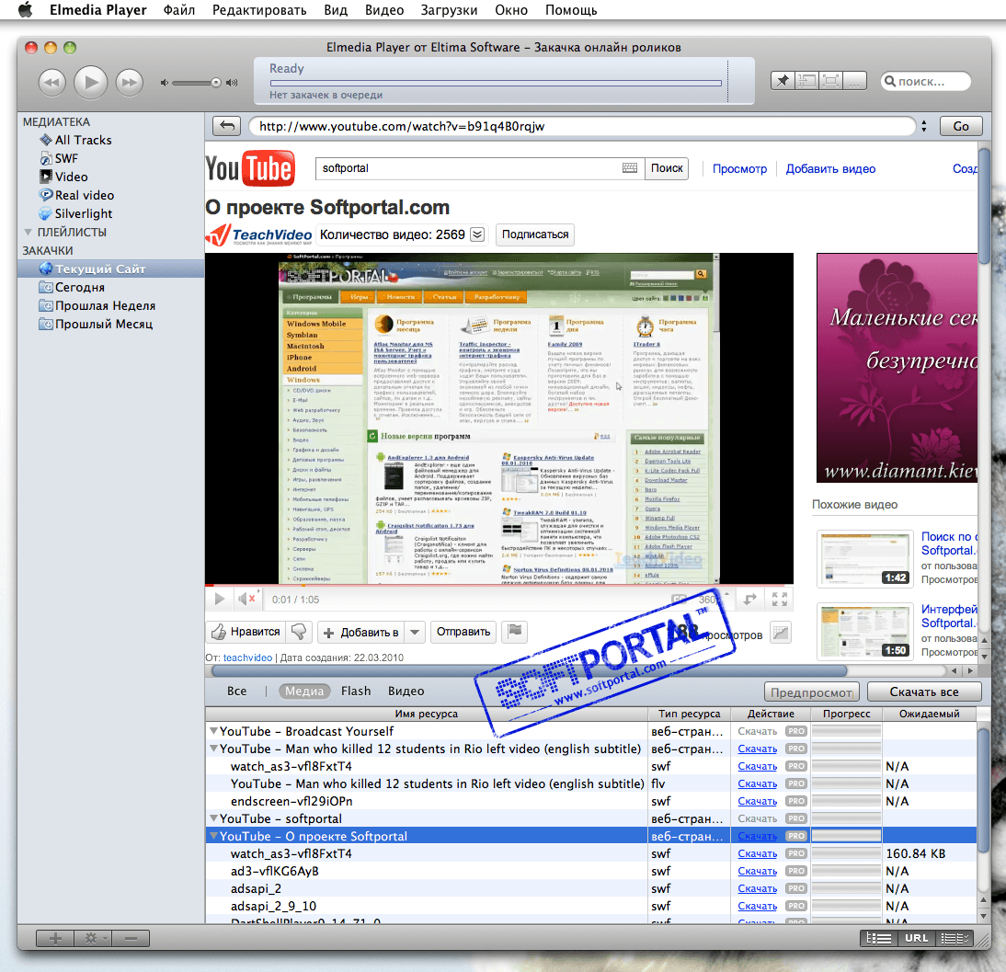
Task: Click the Нравится like button
Action: tap(246, 632)
